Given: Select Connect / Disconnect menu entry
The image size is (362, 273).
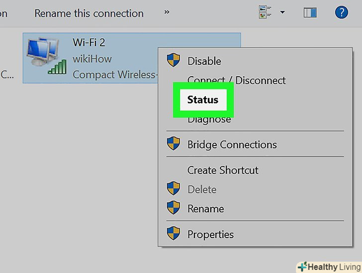Looking at the screenshot, I should point(236,80).
